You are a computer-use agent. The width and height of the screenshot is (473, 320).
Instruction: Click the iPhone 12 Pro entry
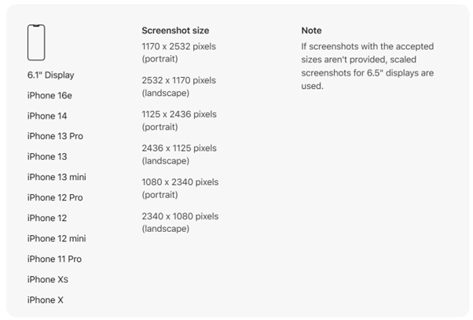(x=55, y=197)
